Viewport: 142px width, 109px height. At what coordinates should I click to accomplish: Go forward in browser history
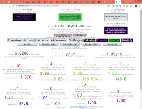point(6,6)
